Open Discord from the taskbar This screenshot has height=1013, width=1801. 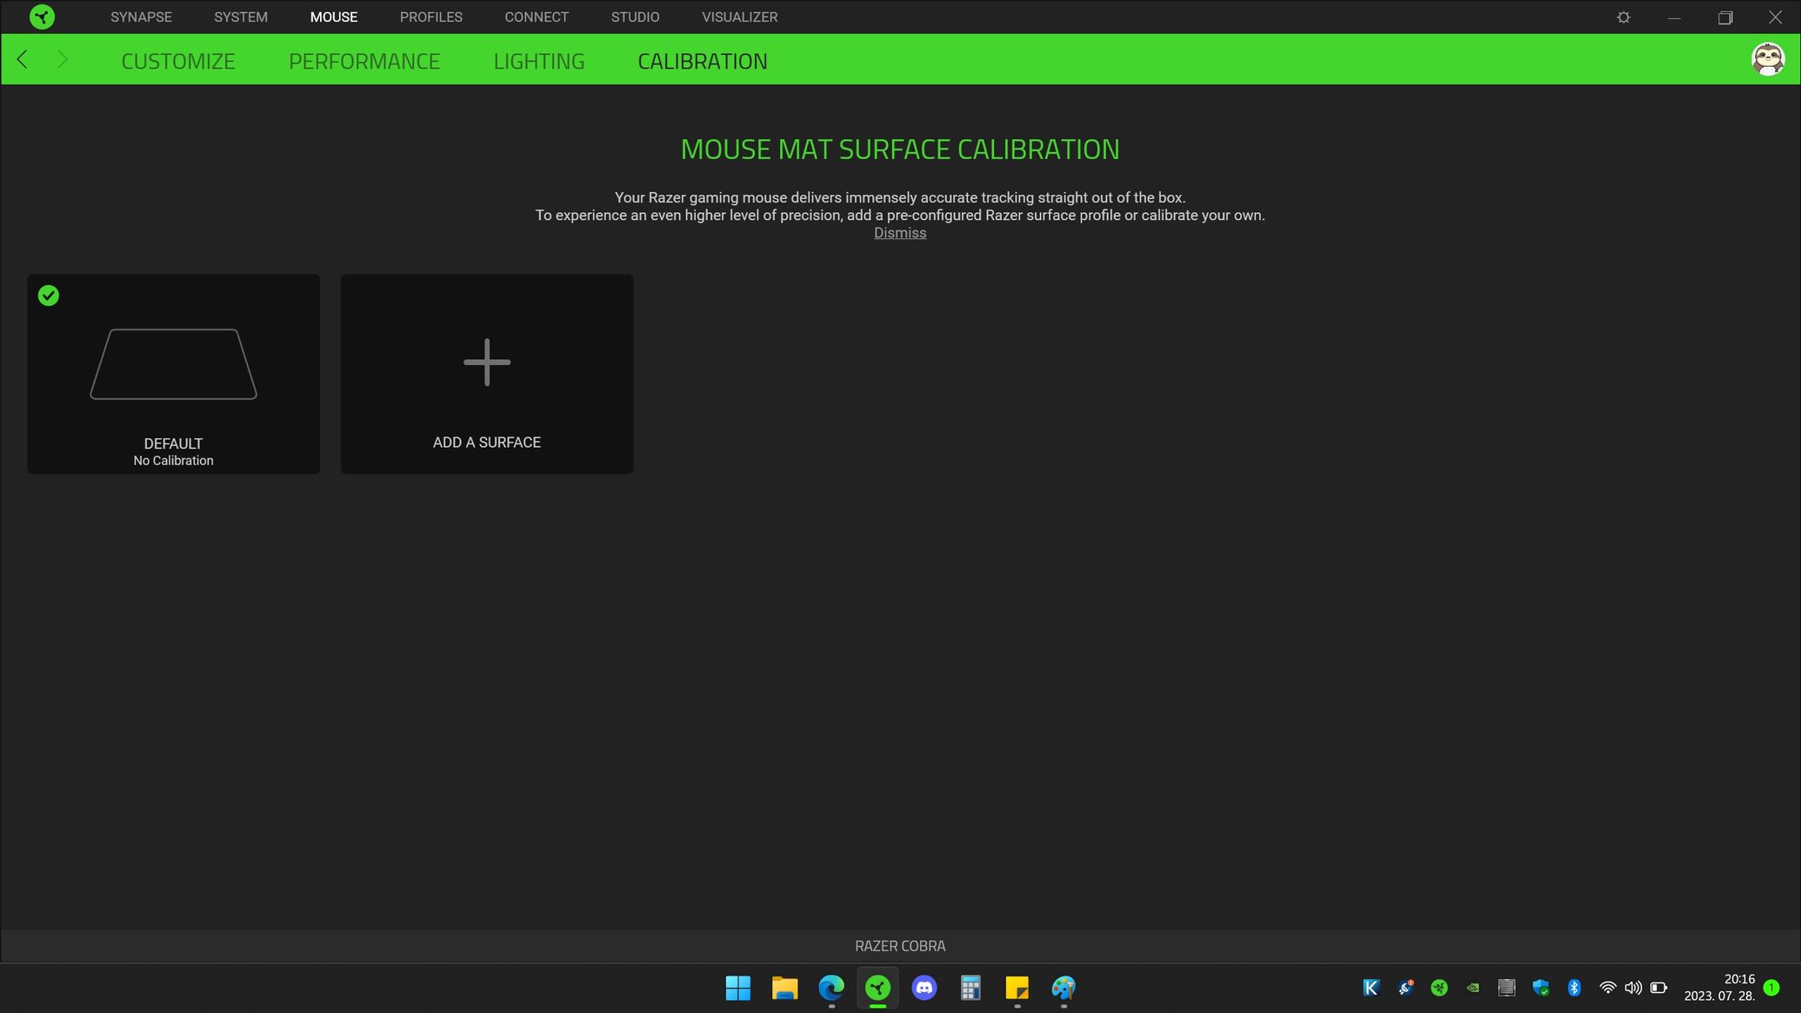[924, 988]
